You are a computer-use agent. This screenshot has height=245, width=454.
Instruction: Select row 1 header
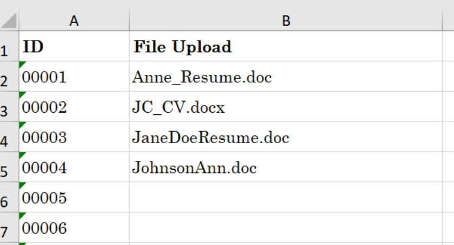(9, 46)
